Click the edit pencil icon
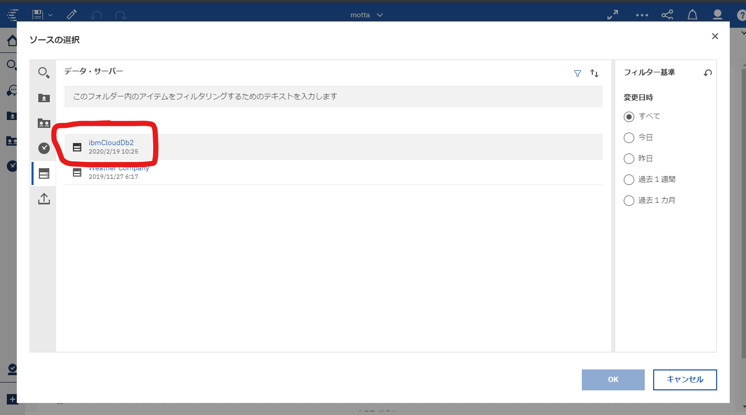The image size is (746, 415). pos(72,15)
